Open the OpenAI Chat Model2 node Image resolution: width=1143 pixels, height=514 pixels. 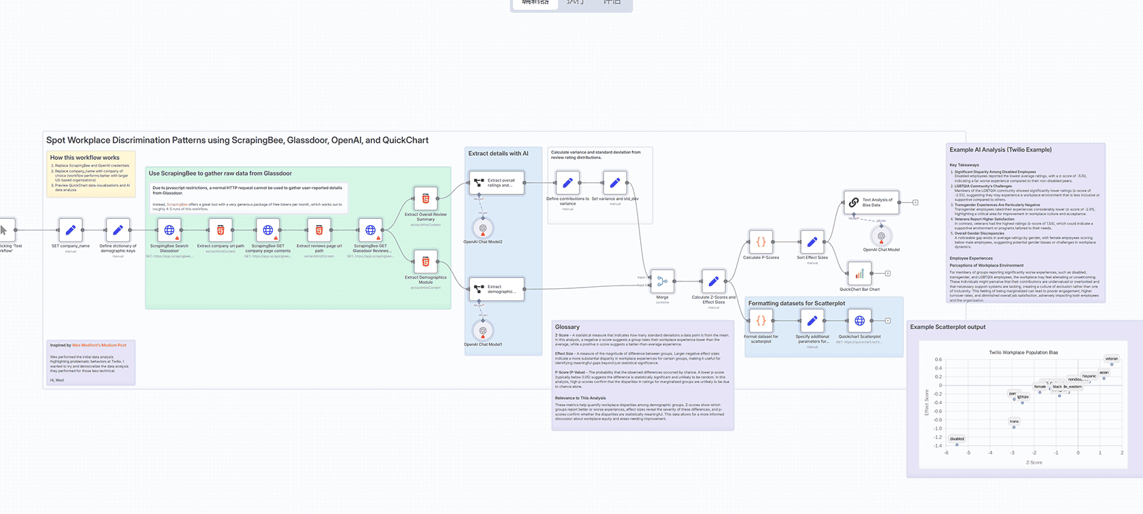(482, 228)
